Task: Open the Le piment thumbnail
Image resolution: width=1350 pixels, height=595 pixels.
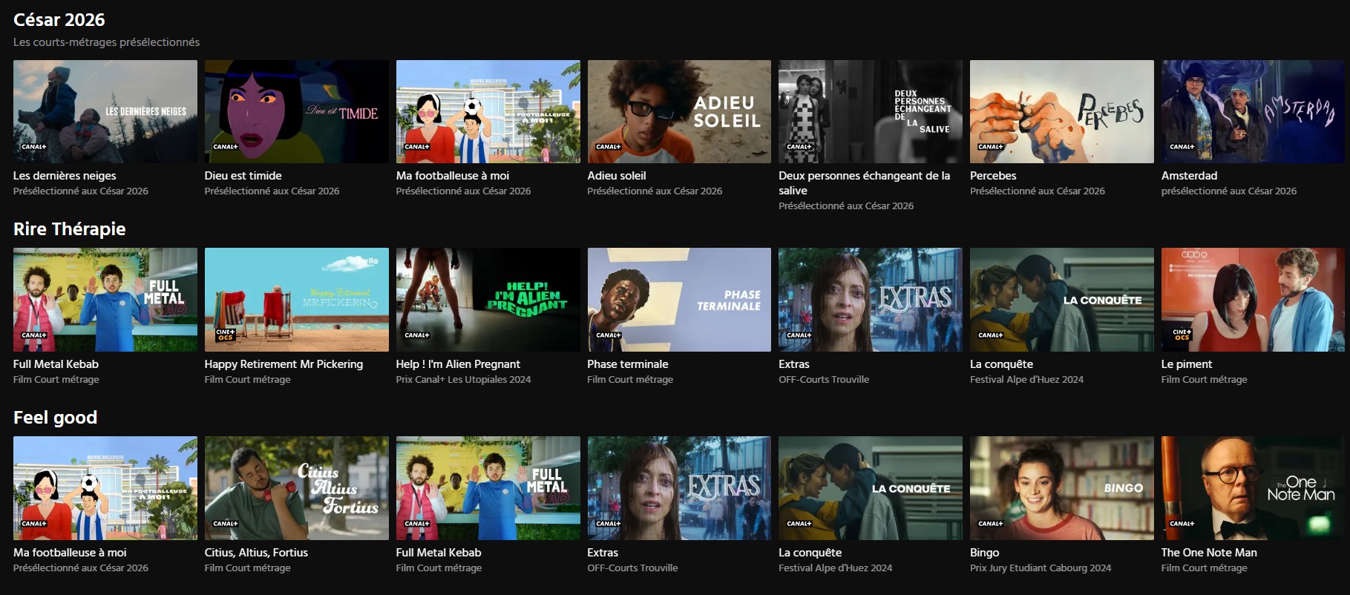Action: pos(1254,300)
